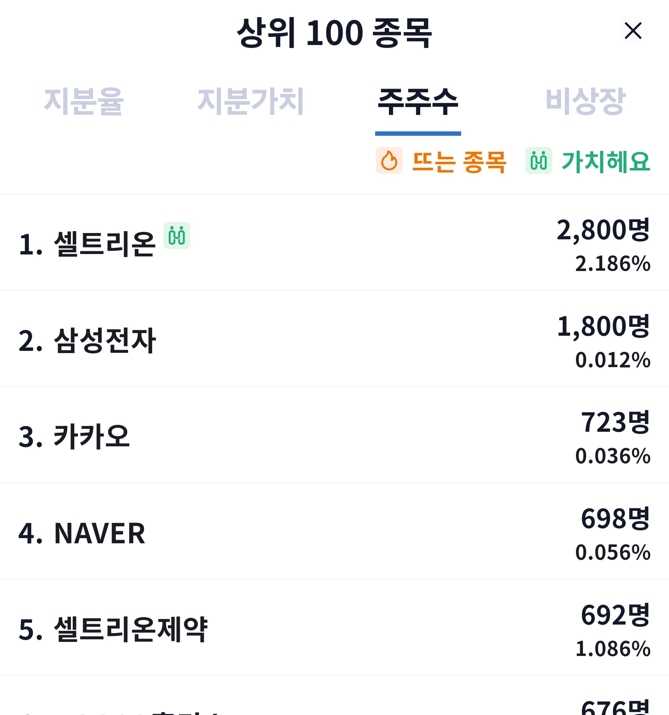Close the 상위 100 종목 panel
Viewport: 669px width, 715px height.
633,31
